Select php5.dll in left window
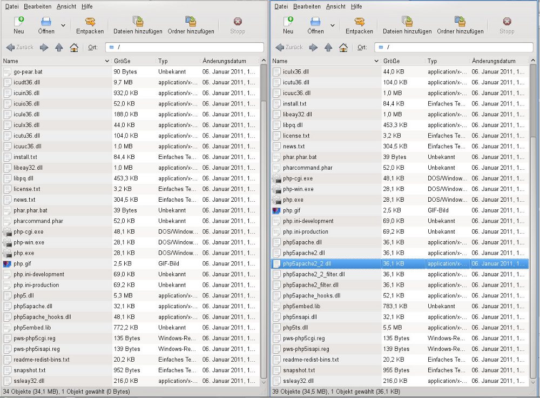This screenshot has width=540, height=398. pyautogui.click(x=131, y=296)
